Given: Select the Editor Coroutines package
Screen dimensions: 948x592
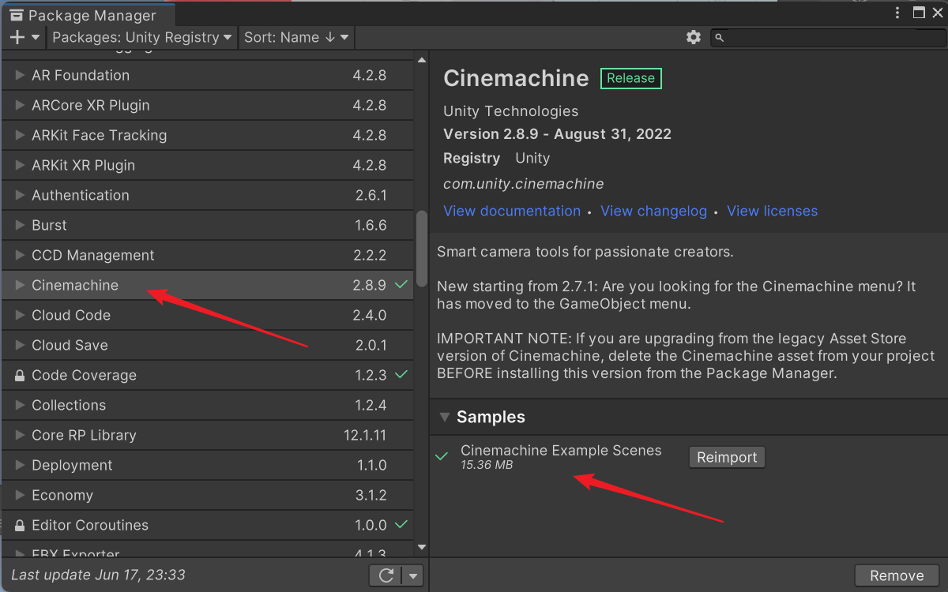Looking at the screenshot, I should (207, 525).
